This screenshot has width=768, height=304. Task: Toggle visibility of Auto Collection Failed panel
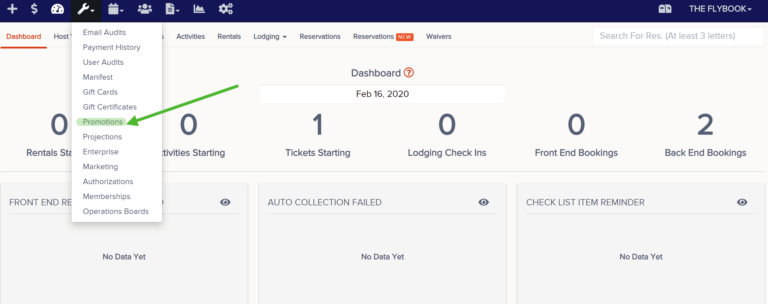483,202
